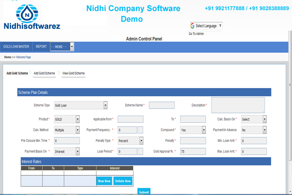
Task: Click the Loan Period value field
Action: (x=127, y=152)
